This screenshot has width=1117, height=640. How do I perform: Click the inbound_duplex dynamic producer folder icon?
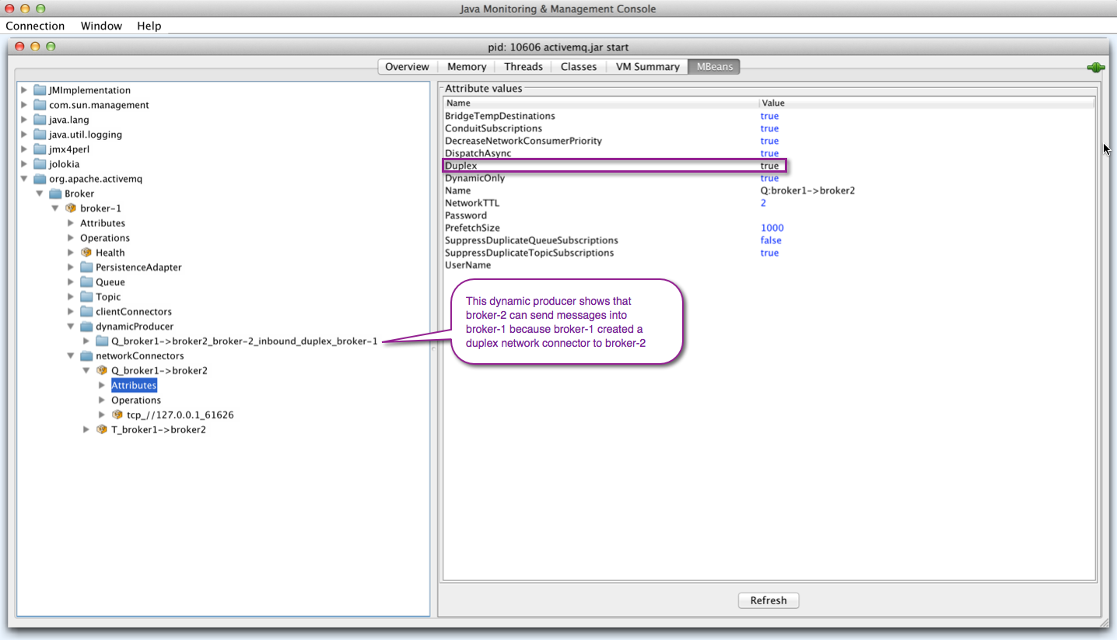point(102,341)
